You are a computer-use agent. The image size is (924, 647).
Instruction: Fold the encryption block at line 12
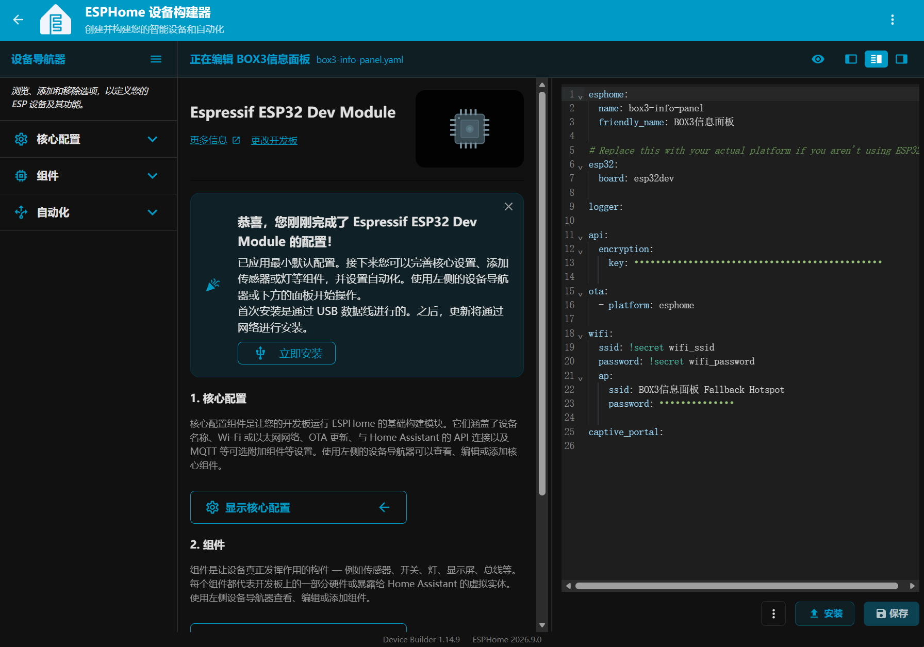click(x=581, y=251)
